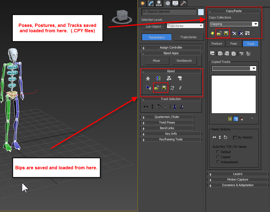Viewport: 270px width, 212px height.
Task: Open the Mixer app
Action: (x=156, y=61)
